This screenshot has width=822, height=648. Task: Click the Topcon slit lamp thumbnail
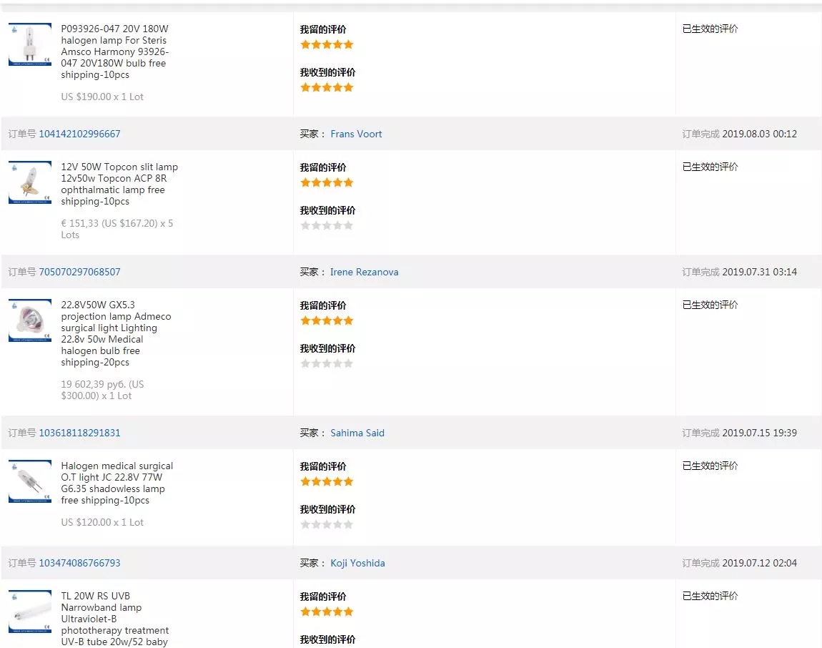[x=30, y=182]
